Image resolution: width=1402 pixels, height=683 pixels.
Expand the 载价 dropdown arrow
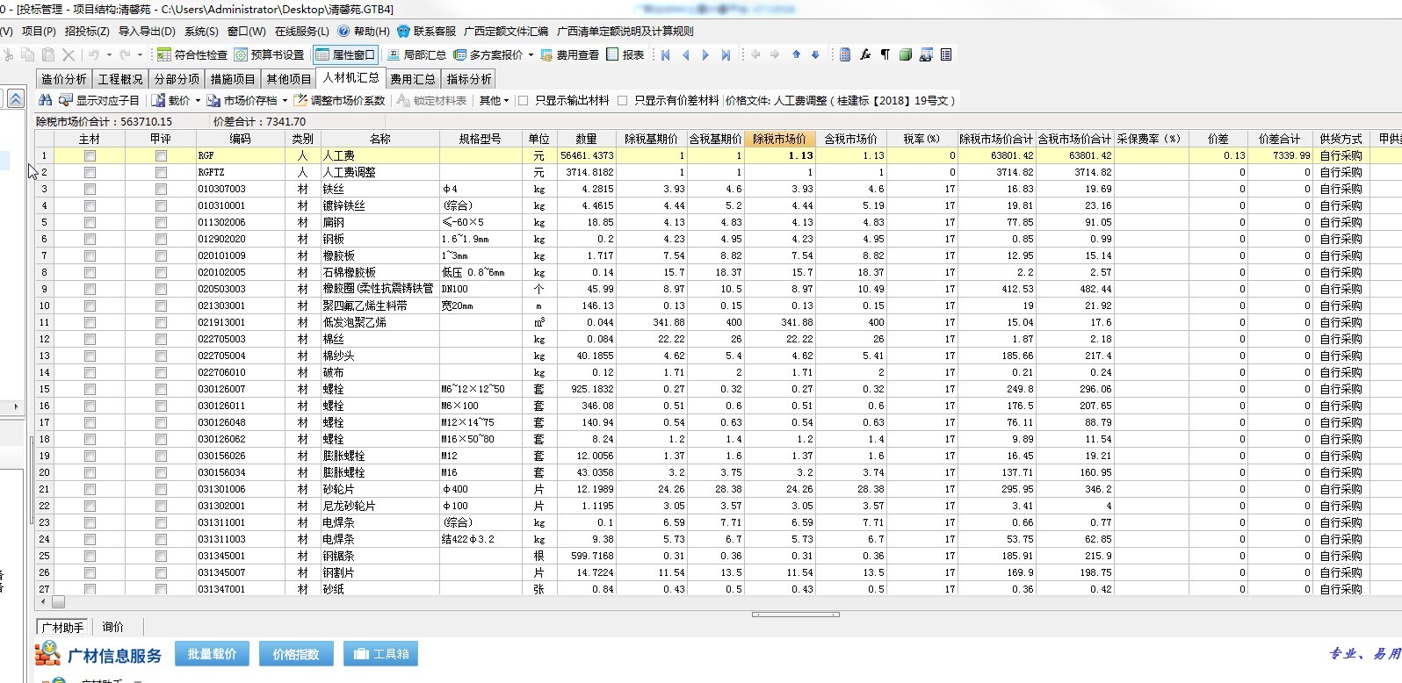coord(198,101)
